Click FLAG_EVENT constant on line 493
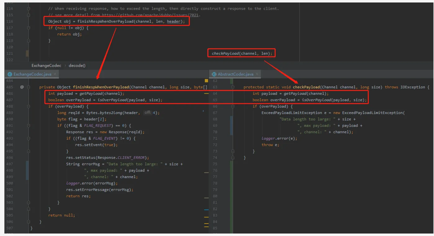Image resolution: width=434 pixels, height=236 pixels. [x=104, y=138]
